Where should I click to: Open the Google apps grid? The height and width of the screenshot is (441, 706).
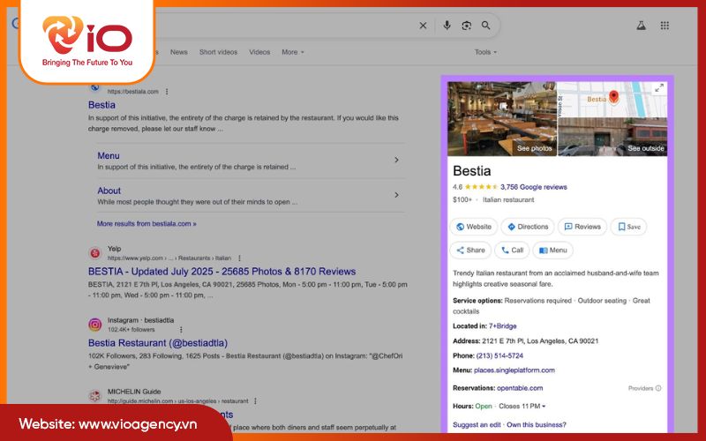(x=665, y=26)
